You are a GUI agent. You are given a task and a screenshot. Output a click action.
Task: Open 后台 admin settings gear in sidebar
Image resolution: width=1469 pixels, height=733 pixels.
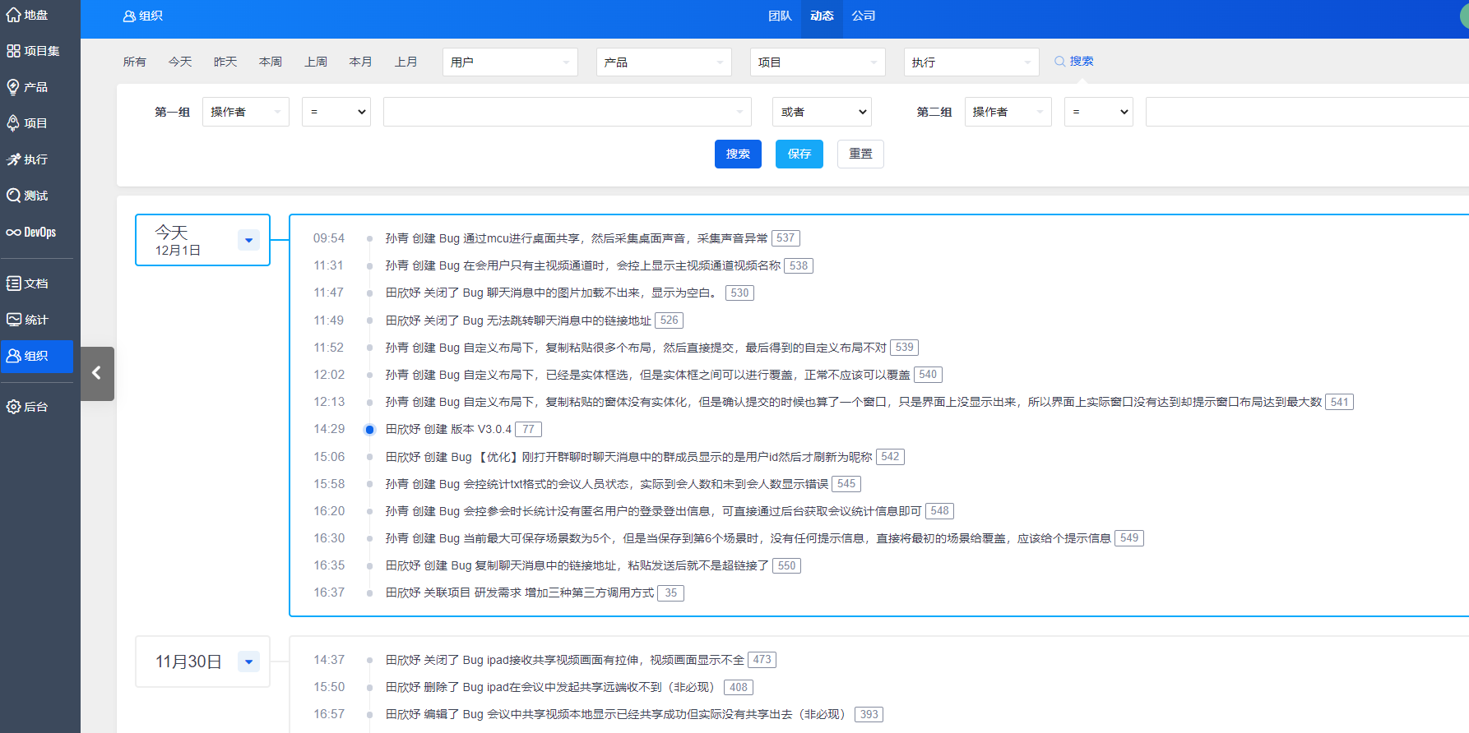(14, 407)
